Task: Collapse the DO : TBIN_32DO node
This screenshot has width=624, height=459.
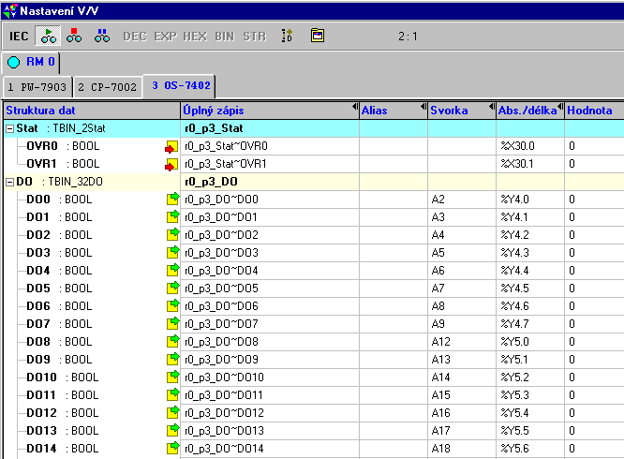Action: click(x=10, y=182)
